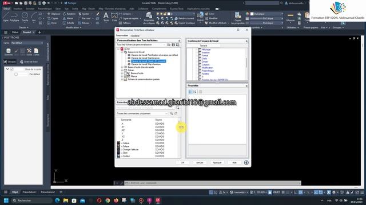This screenshot has height=205, width=366.
Task: Click the alphabetical sort icon in Propriétés
Action: pyautogui.click(x=195, y=92)
